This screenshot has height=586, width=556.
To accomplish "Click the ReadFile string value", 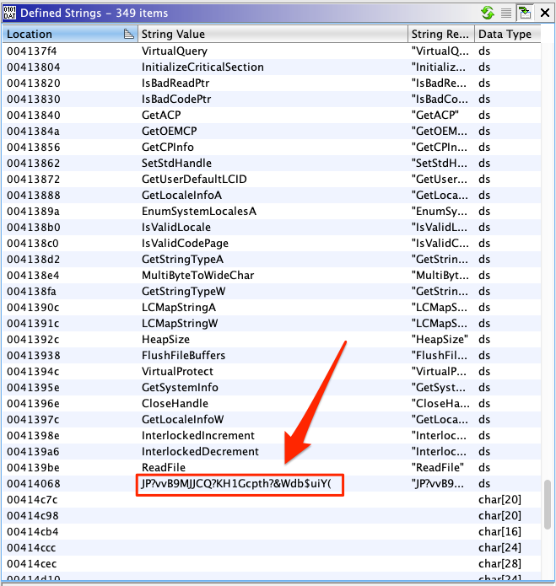I will click(x=164, y=467).
